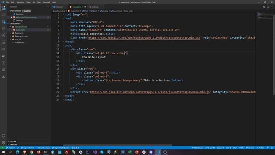
Task: Open the Manage gear icon
Action: click(x=3, y=143)
